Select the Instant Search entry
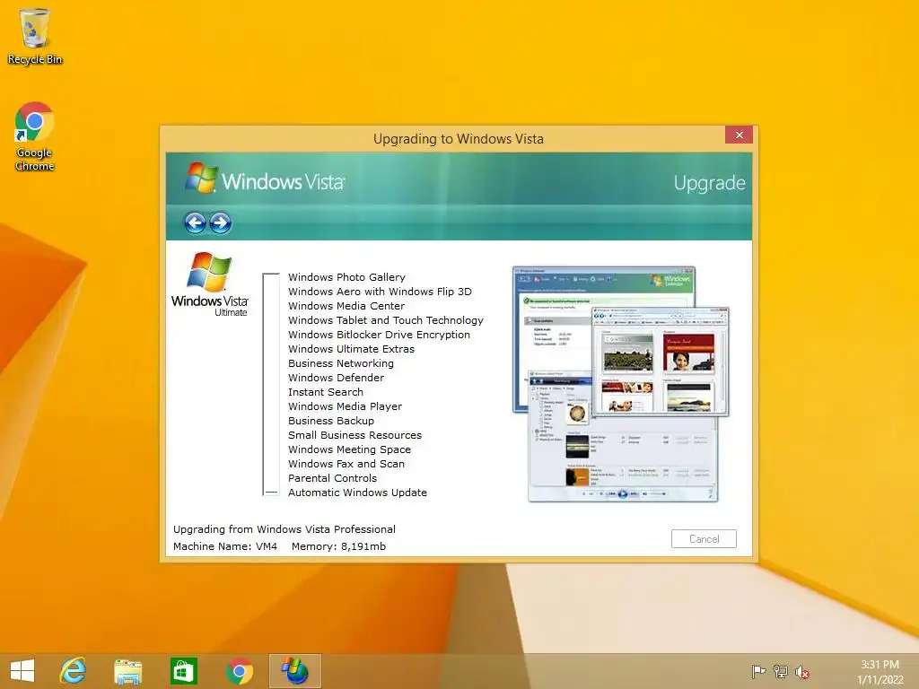919x689 pixels. pyautogui.click(x=325, y=392)
